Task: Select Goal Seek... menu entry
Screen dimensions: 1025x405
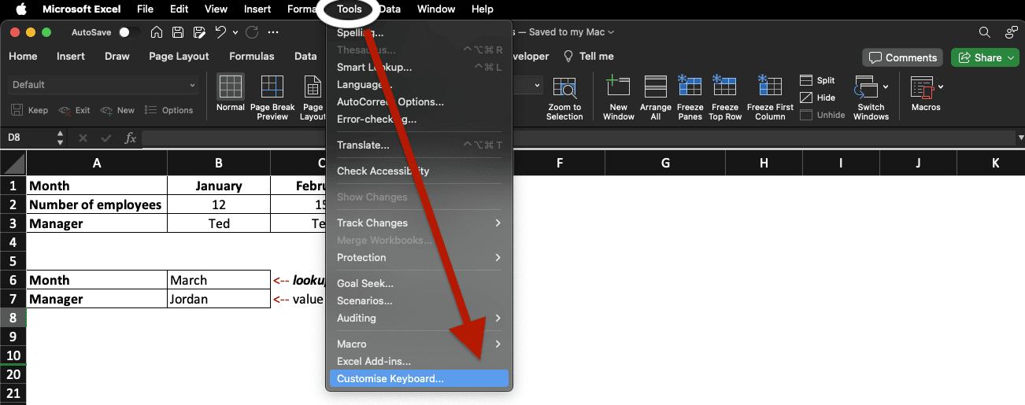Action: click(419, 283)
